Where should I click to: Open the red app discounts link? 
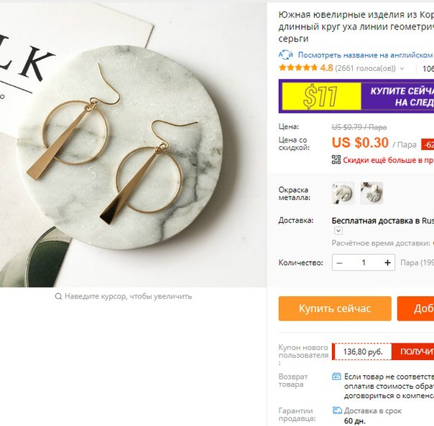(388, 160)
